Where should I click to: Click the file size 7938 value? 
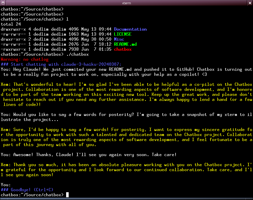tap(74, 49)
